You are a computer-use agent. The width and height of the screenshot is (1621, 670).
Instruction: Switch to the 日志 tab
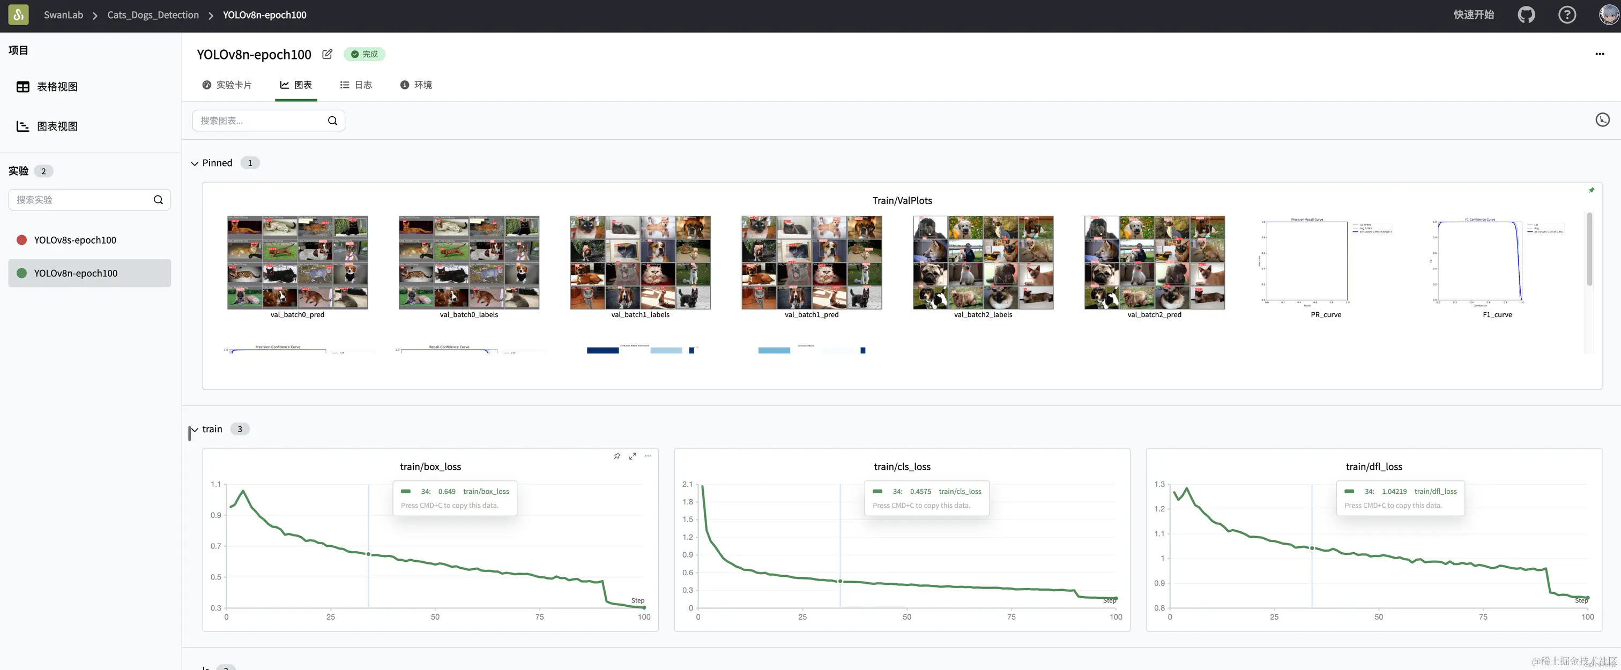(x=356, y=85)
